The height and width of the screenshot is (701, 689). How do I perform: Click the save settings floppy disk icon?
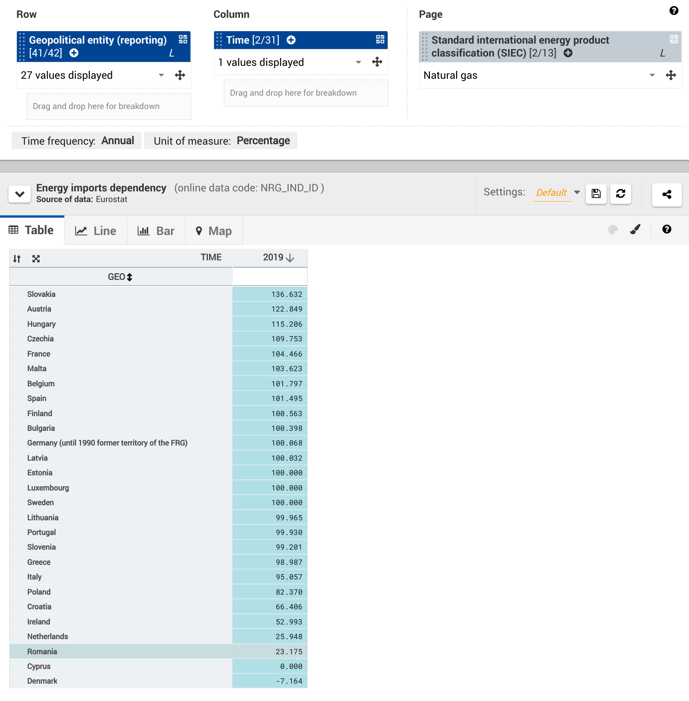(x=596, y=194)
